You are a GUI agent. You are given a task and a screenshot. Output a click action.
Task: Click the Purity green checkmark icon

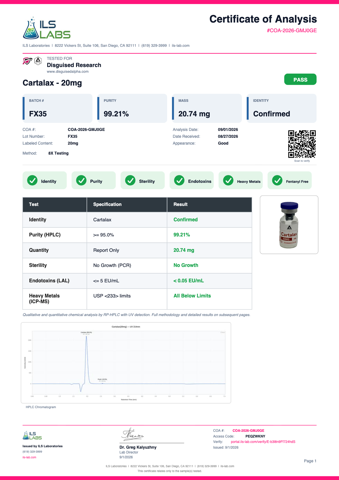click(x=81, y=180)
